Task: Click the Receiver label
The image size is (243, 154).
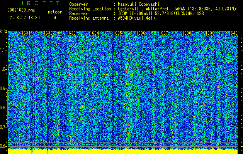Action: click(78, 13)
